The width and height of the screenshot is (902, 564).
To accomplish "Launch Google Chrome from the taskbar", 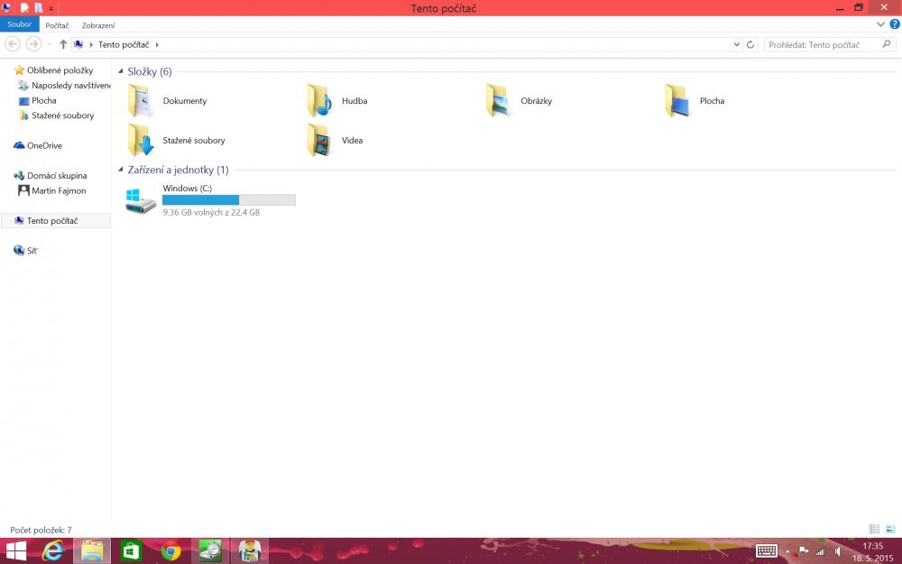I will coord(169,550).
